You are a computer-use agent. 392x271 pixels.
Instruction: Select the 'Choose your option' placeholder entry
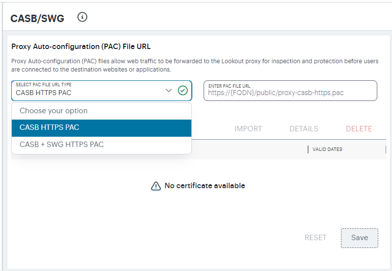coord(102,111)
